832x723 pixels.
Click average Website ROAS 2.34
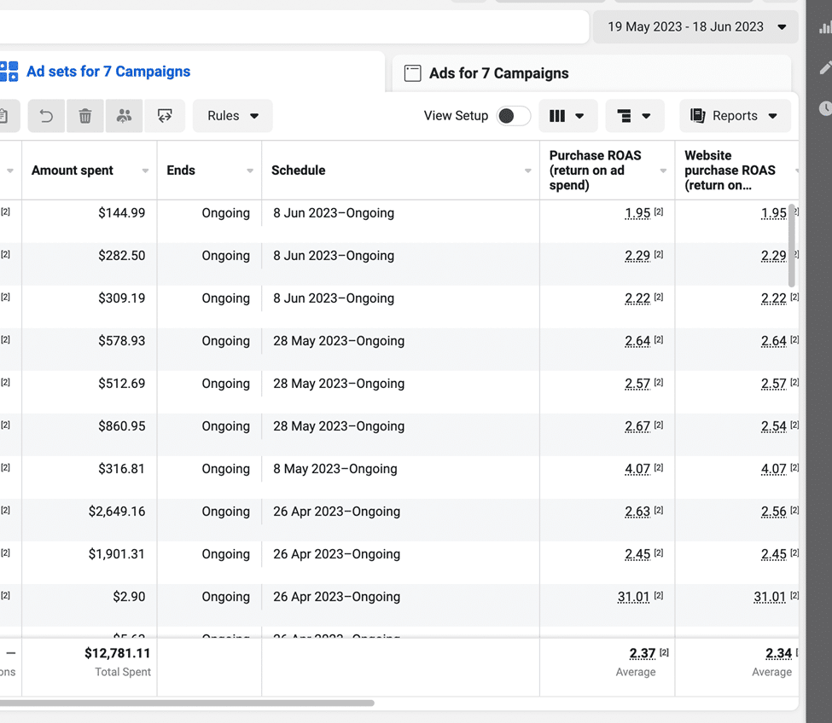click(x=778, y=653)
